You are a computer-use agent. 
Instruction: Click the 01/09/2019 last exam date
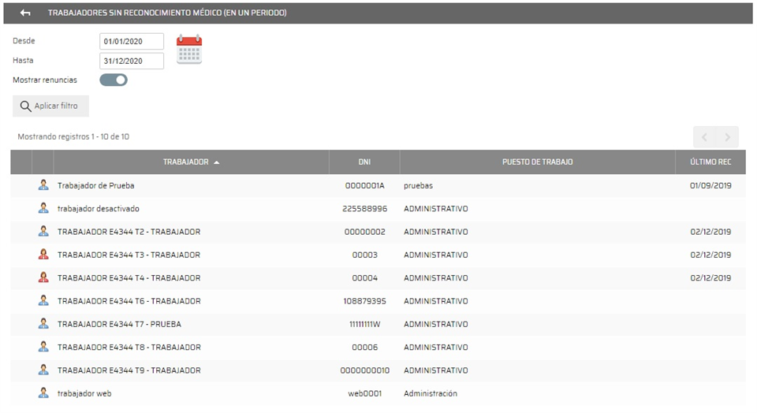click(710, 185)
